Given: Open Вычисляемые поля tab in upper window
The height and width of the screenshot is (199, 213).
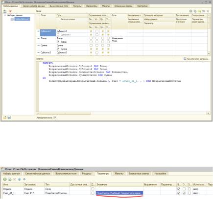Looking at the screenshot, I should [59, 6].
